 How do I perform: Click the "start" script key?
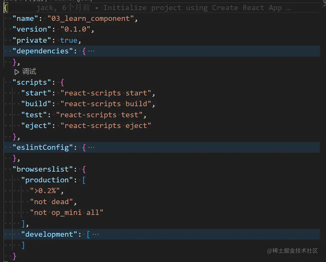coord(36,93)
